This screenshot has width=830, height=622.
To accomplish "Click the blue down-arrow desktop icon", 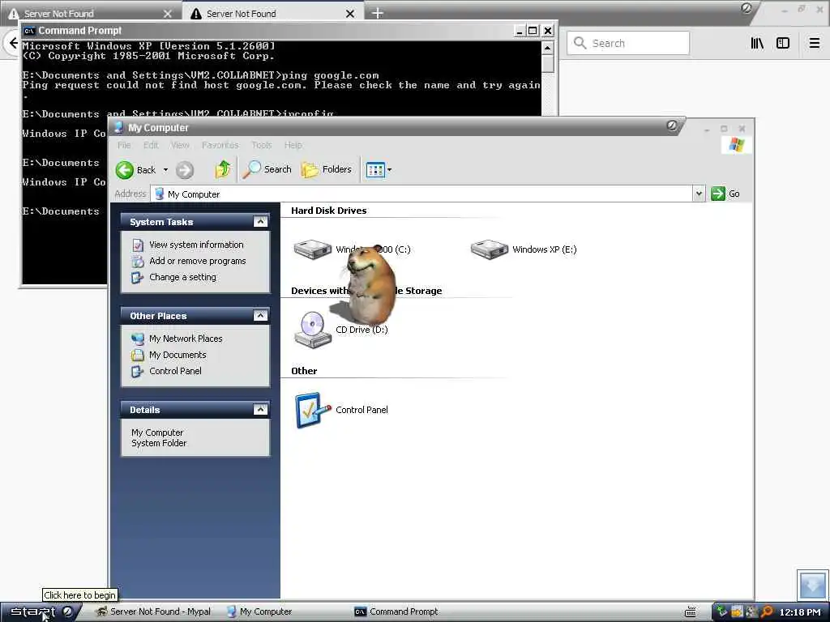I will coord(812,585).
